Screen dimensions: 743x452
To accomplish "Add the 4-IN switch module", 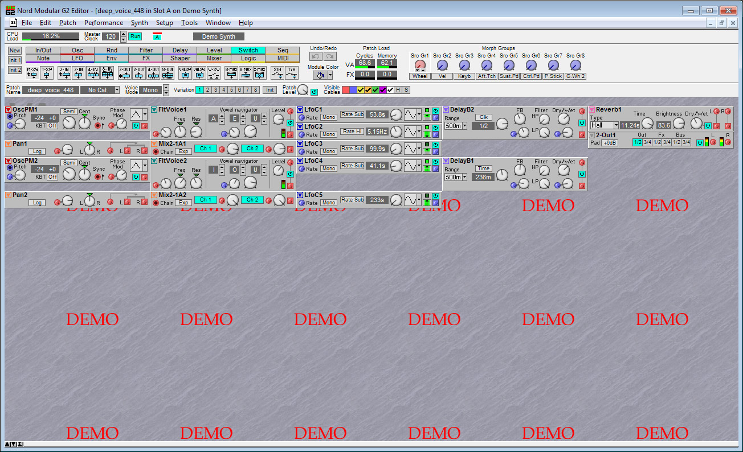I will 93,72.
